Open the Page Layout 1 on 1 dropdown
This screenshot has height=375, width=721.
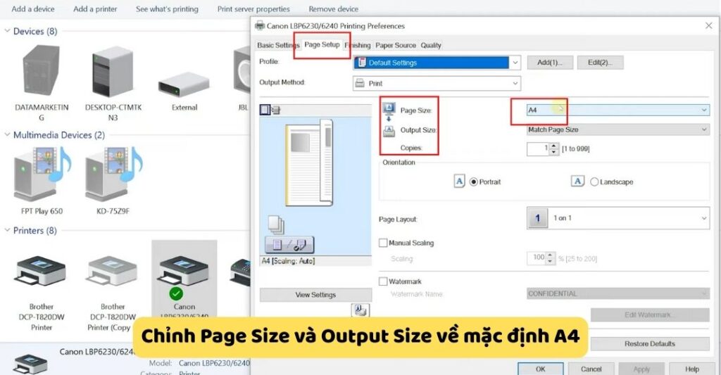[x=617, y=219]
